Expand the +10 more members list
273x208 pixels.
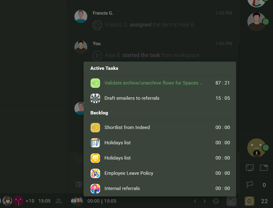[x=30, y=201]
